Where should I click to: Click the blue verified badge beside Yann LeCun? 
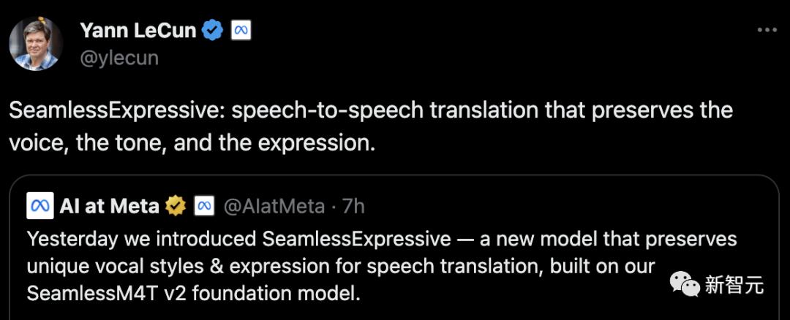tap(213, 30)
